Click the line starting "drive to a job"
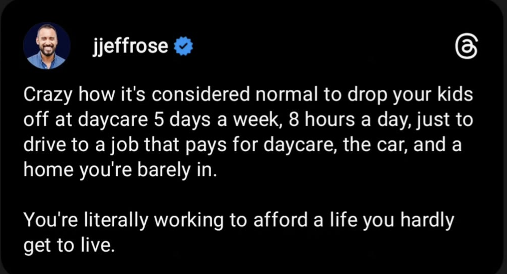 (x=243, y=144)
